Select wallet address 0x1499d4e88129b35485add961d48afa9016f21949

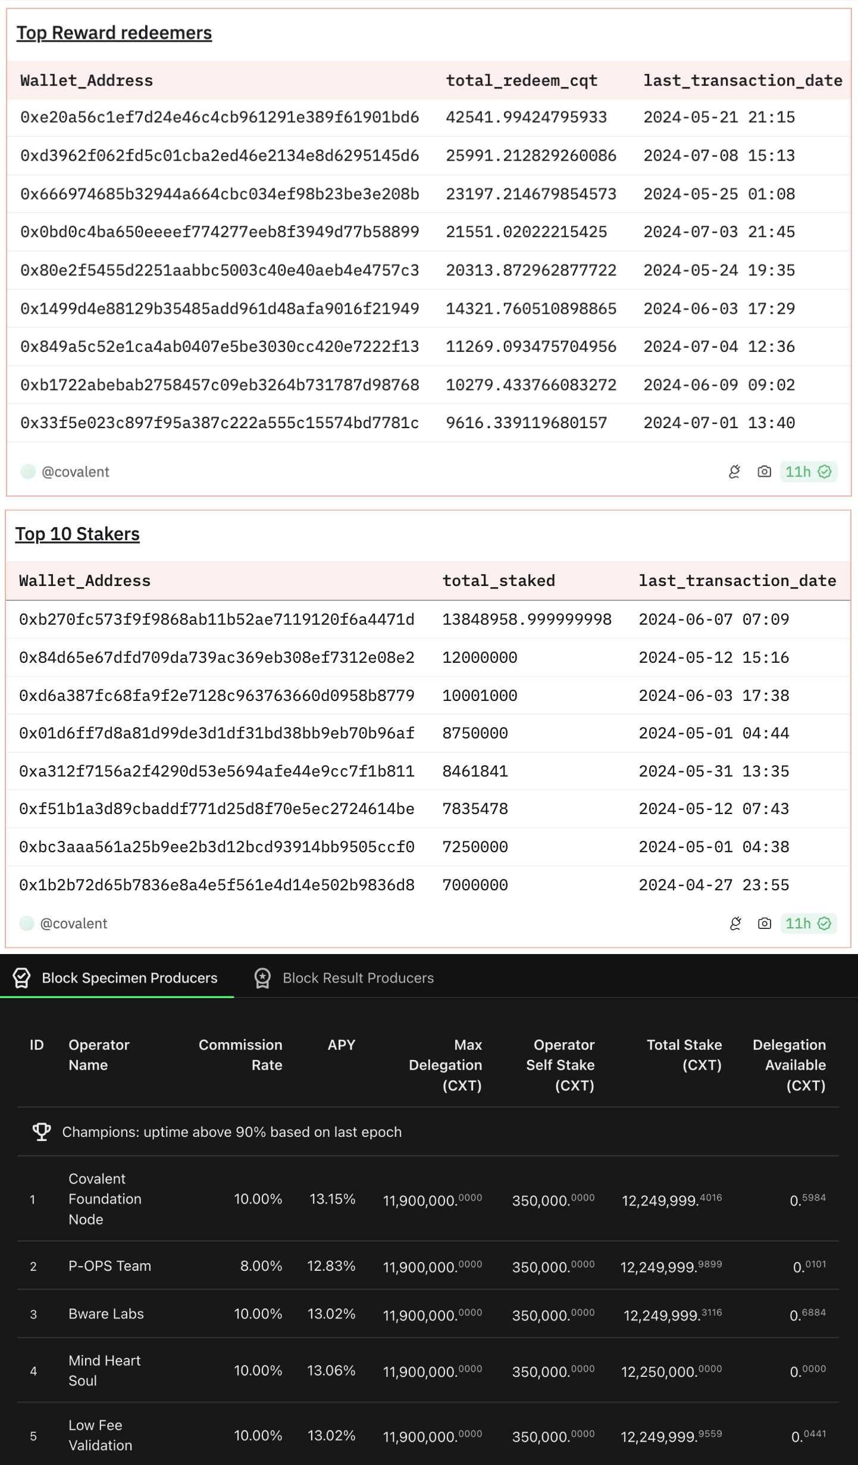(x=220, y=308)
